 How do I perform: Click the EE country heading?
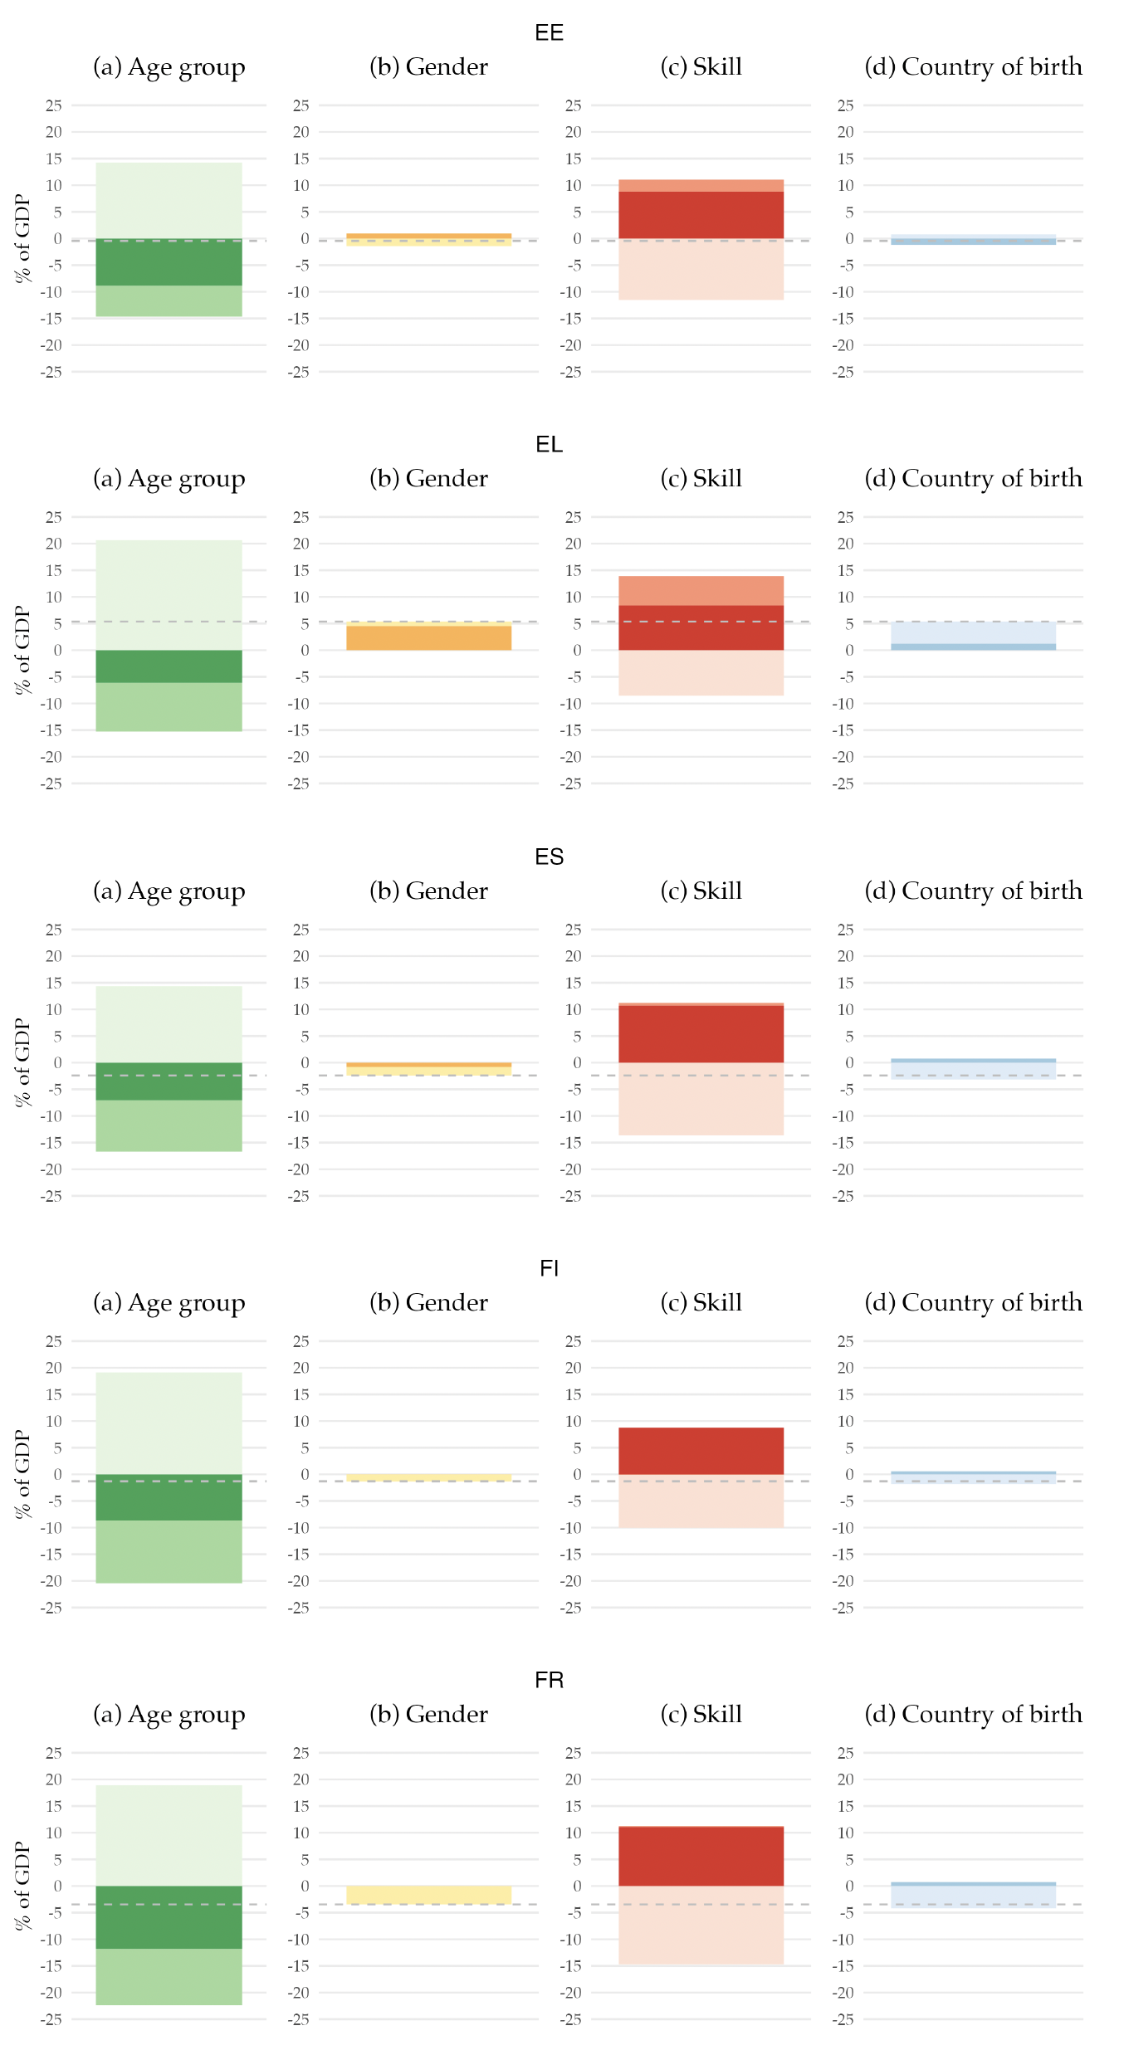(x=549, y=33)
